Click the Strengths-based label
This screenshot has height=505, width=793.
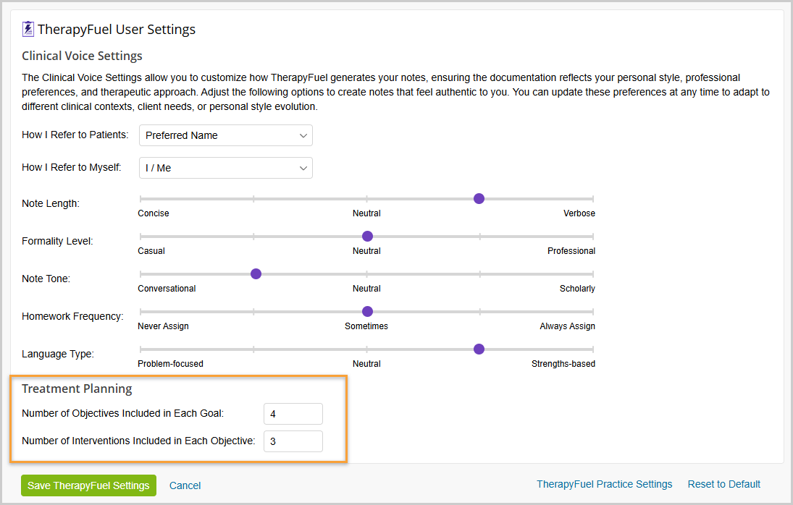563,364
